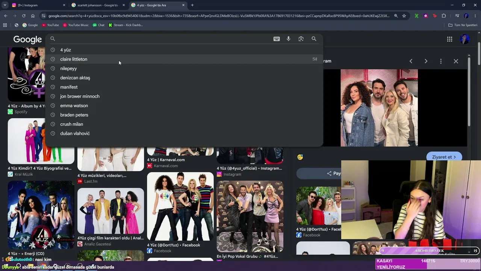The width and height of the screenshot is (481, 271).
Task: Open the Tüm Yer İşaretleri folder
Action: coord(463,25)
